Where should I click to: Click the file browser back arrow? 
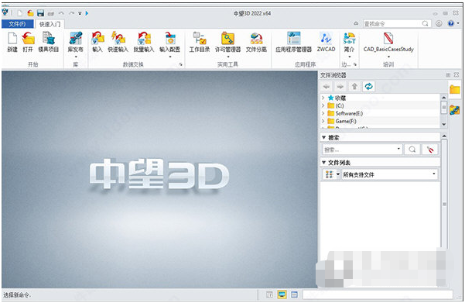(x=327, y=87)
